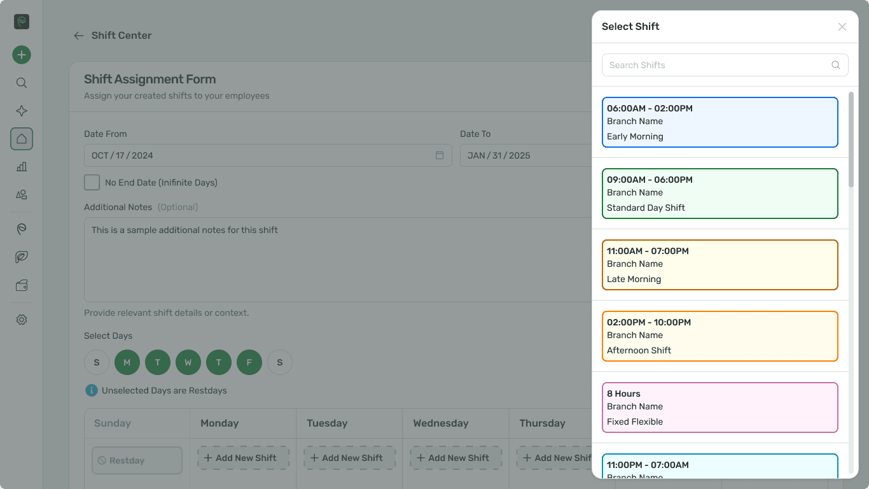Open the Date From calendar picker

[439, 155]
